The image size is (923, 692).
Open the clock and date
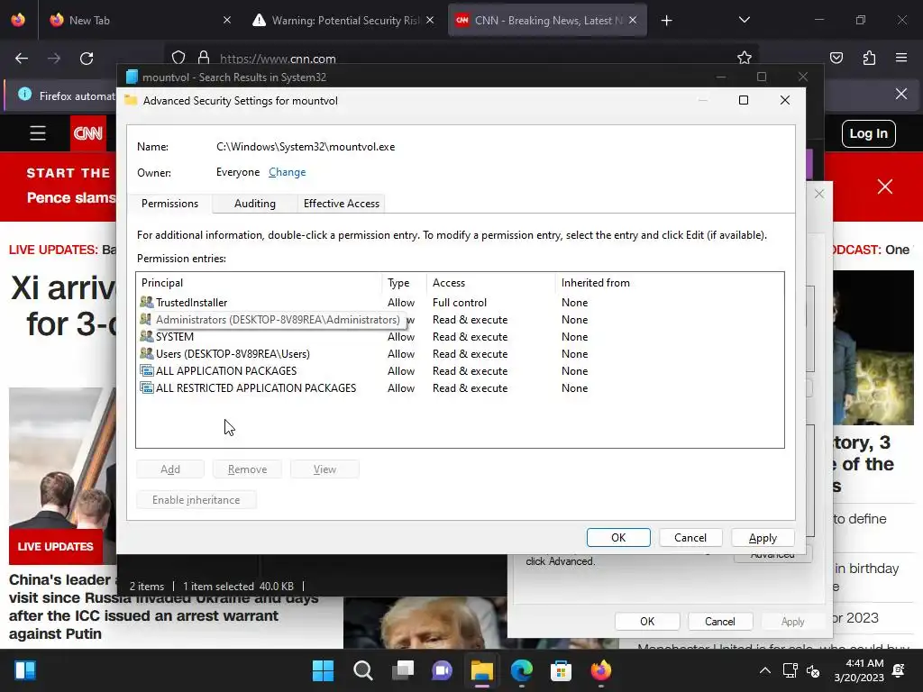point(859,670)
